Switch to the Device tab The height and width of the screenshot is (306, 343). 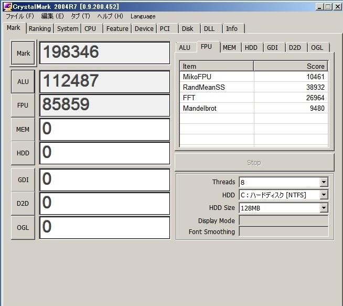[144, 29]
